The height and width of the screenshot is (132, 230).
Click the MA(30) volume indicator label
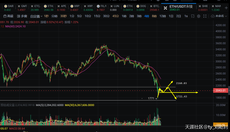pos(79,105)
